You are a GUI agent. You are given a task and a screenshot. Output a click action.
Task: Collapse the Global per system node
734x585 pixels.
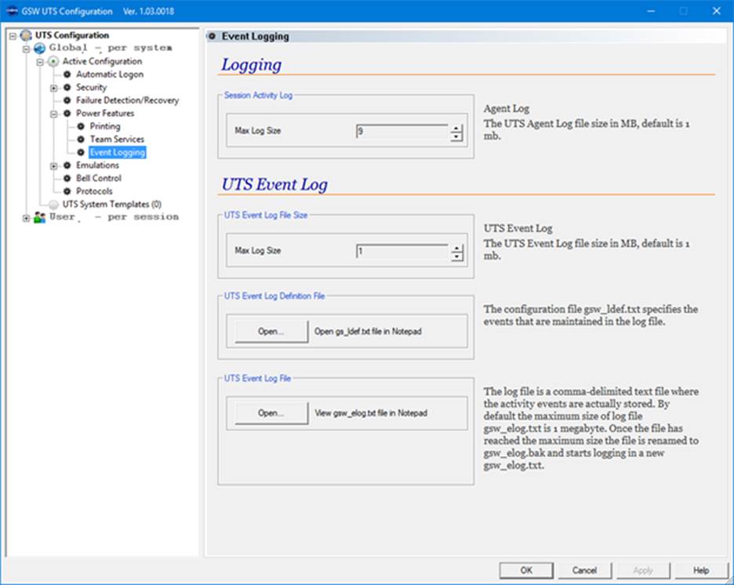point(26,49)
